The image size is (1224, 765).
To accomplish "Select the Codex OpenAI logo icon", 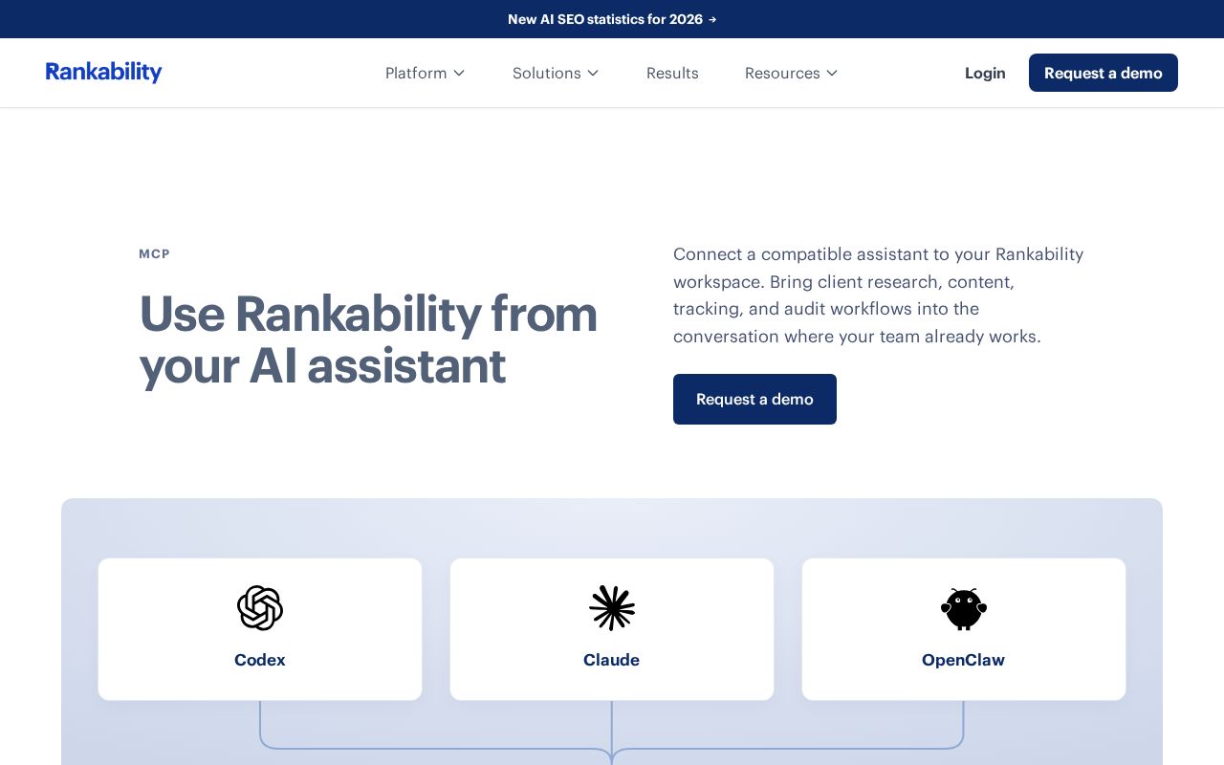I will tap(260, 608).
